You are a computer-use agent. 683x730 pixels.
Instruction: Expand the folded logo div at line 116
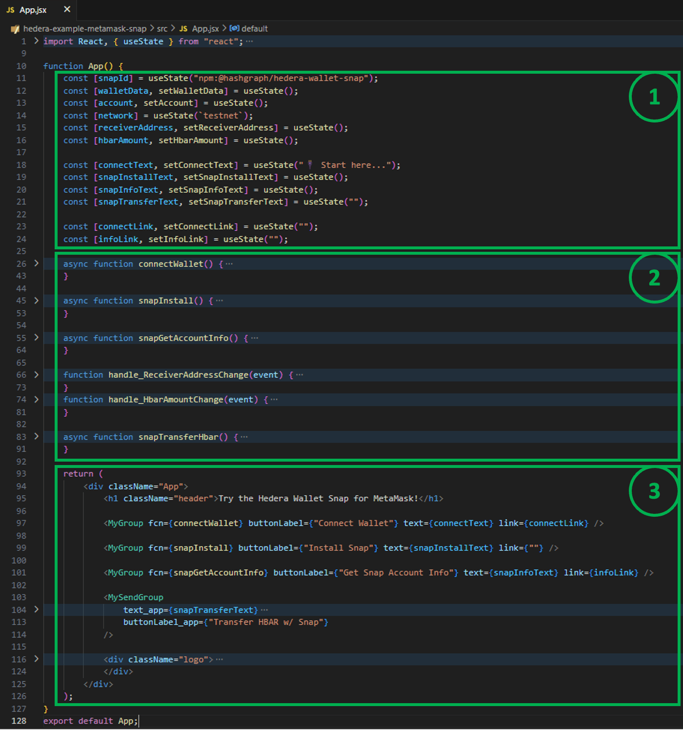tap(36, 659)
